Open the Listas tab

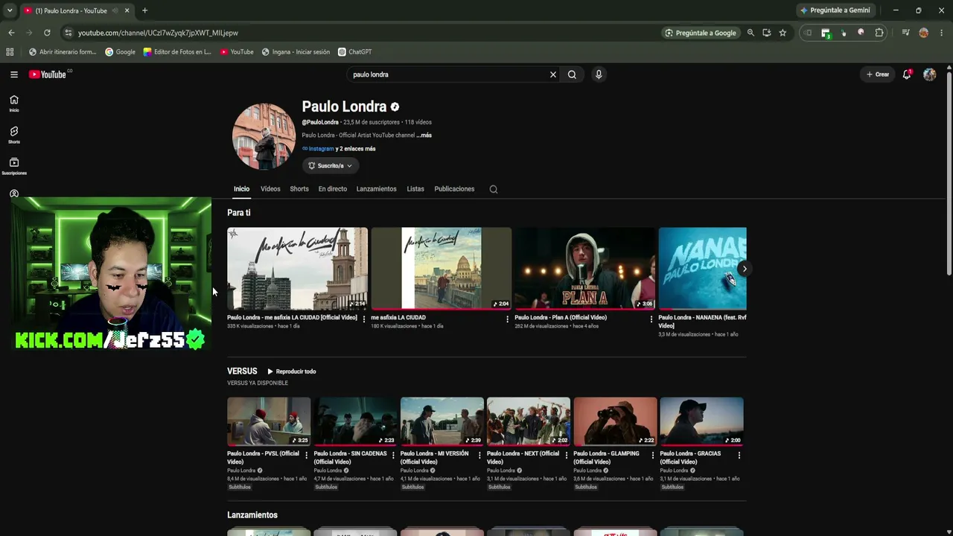pyautogui.click(x=415, y=189)
